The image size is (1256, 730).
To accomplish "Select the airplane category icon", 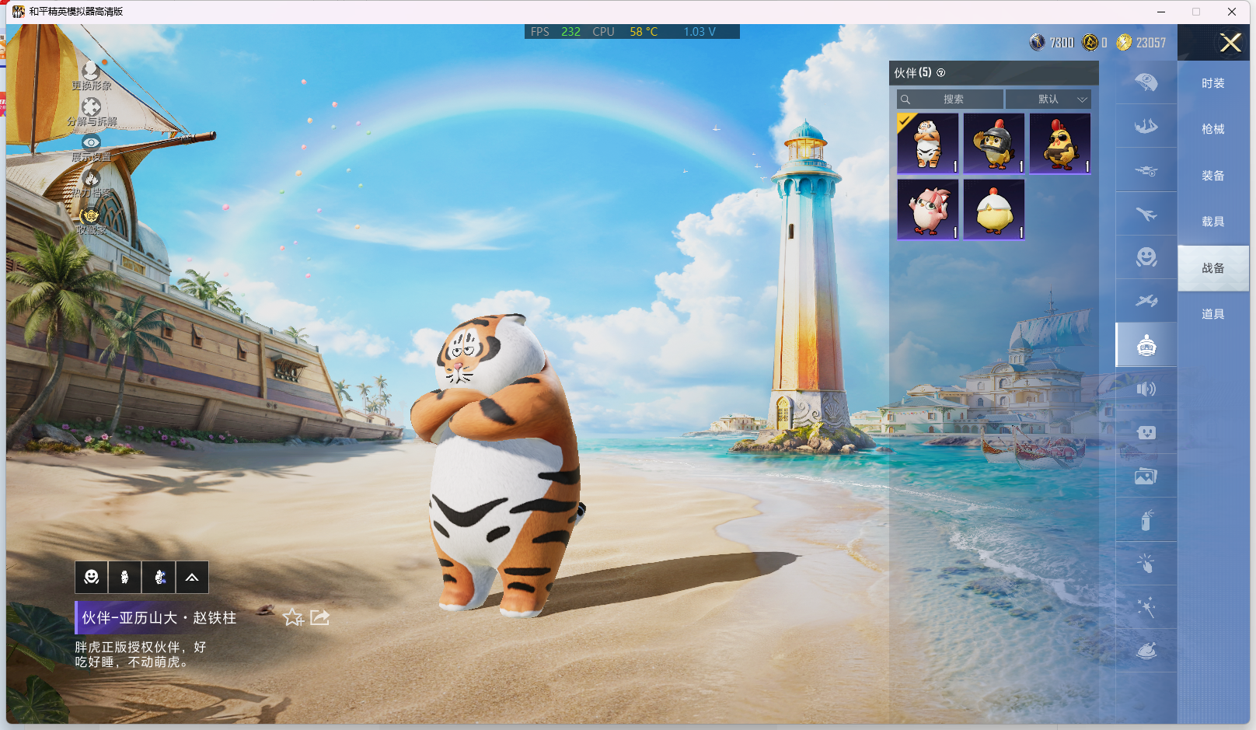I will (1146, 214).
